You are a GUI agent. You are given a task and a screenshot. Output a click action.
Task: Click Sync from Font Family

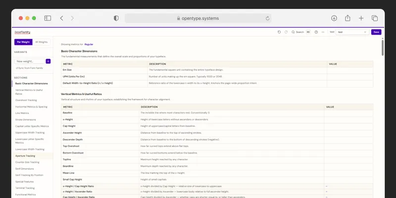pyautogui.click(x=29, y=68)
